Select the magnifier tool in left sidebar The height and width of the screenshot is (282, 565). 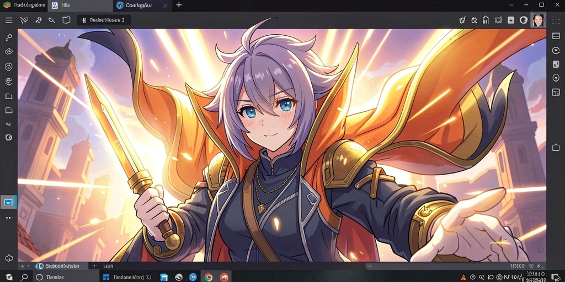tap(9, 37)
